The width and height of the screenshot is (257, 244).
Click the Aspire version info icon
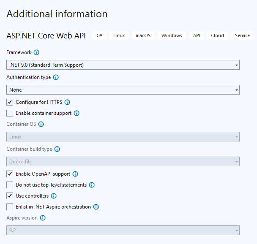click(43, 218)
